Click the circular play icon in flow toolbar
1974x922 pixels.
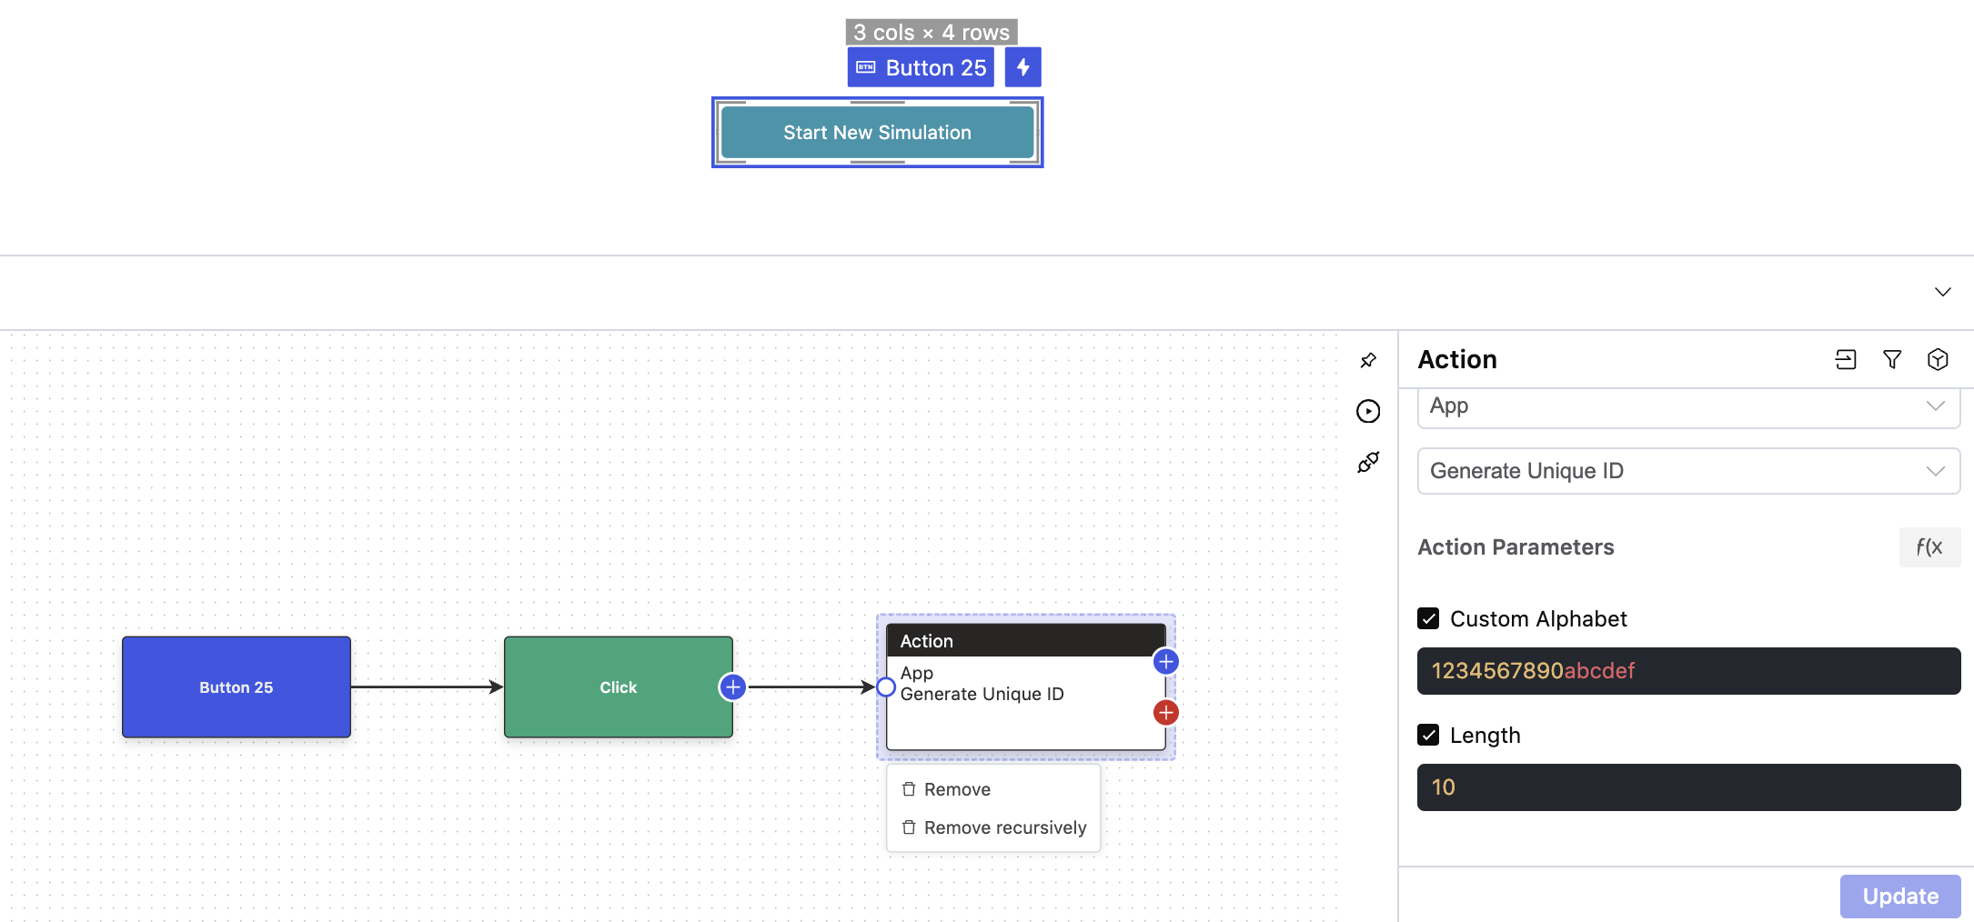(1368, 412)
